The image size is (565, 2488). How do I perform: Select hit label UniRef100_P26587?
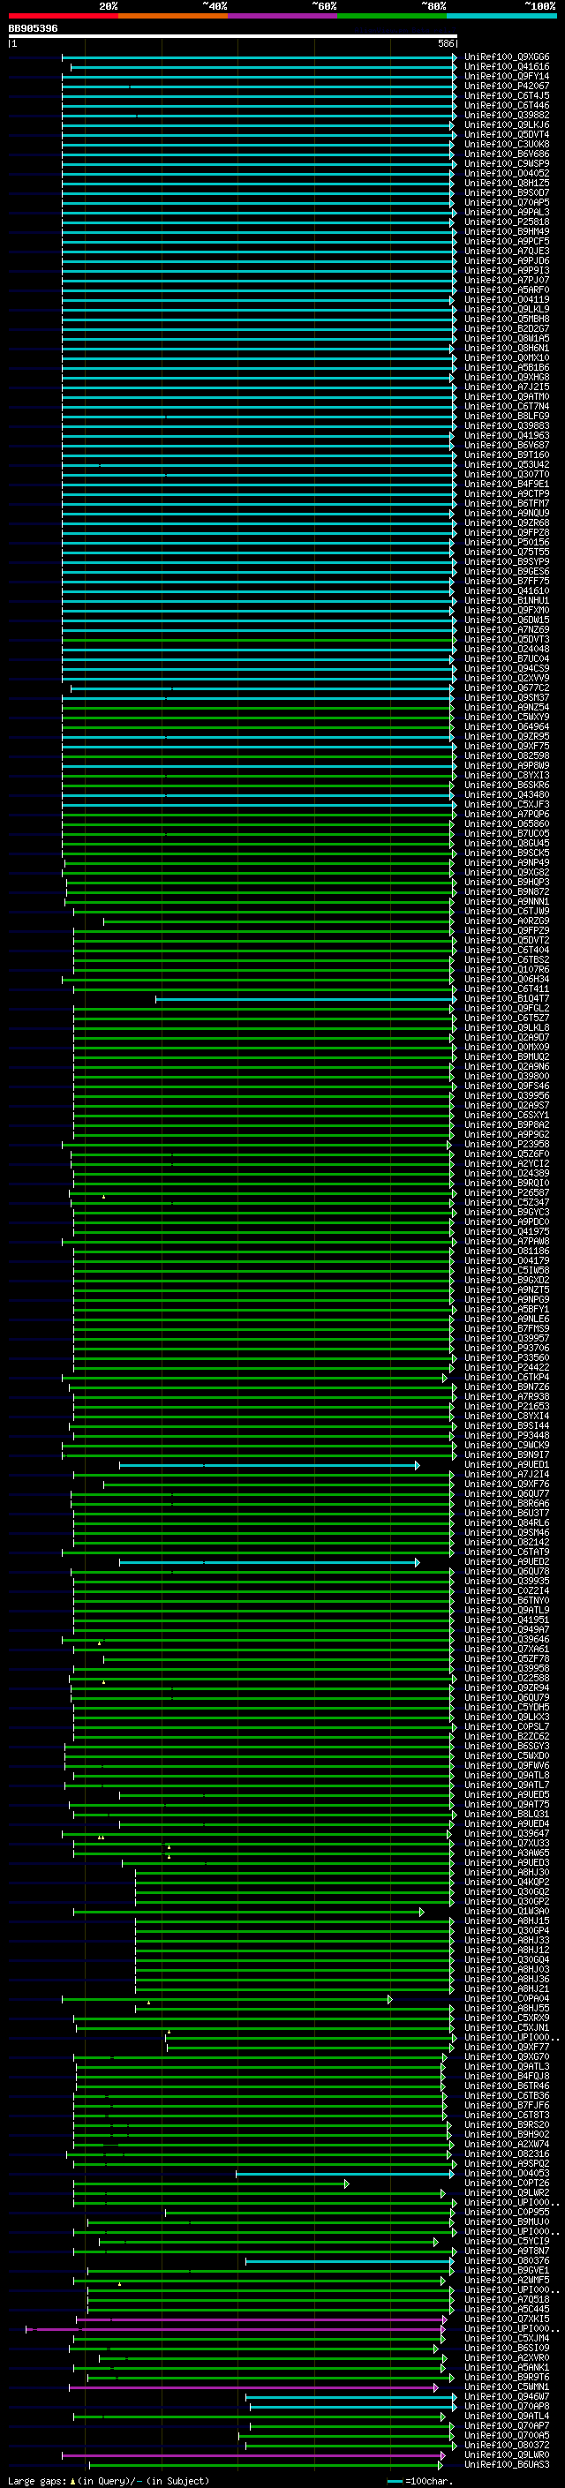[506, 1191]
